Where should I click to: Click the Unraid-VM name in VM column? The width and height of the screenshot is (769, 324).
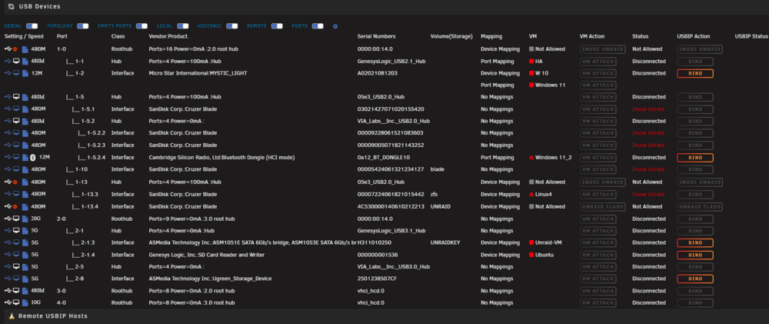548,242
